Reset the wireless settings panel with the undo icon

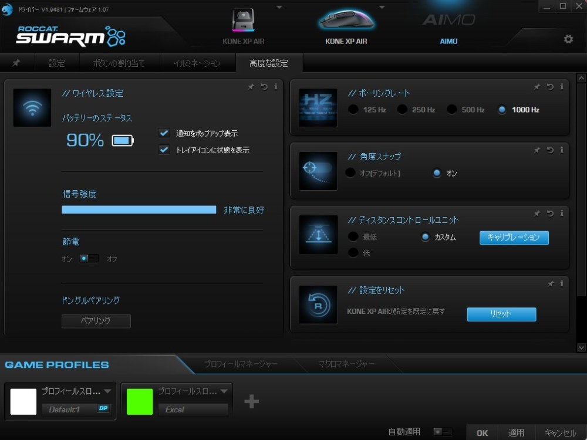[x=264, y=87]
